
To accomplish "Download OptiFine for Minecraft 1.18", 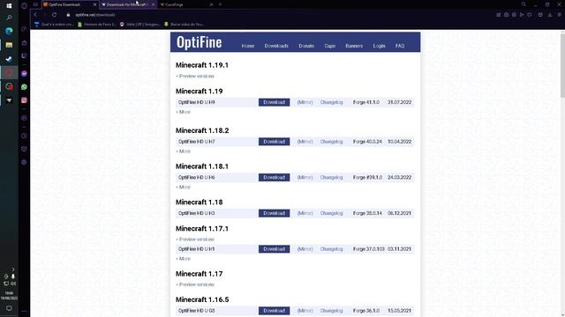I will click(x=274, y=213).
